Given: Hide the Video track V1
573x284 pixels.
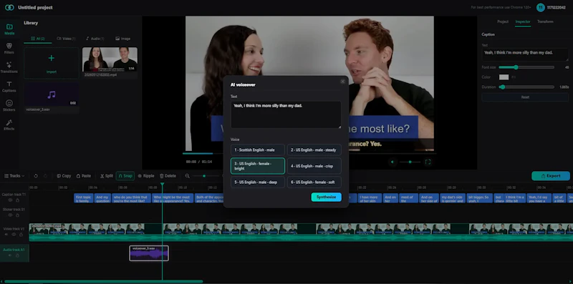Looking at the screenshot, I should [14, 235].
